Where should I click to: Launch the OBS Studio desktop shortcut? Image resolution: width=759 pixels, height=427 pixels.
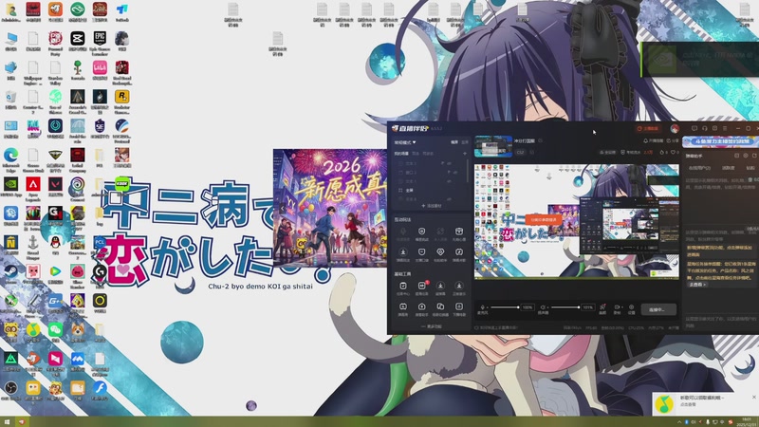tap(10, 388)
